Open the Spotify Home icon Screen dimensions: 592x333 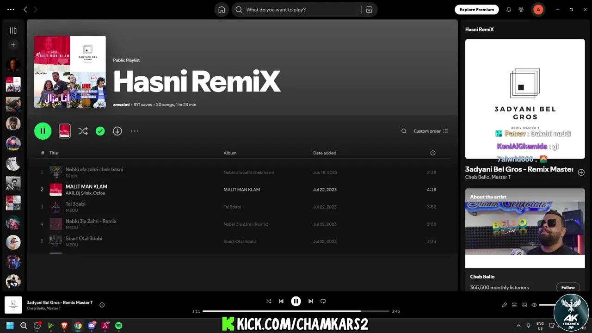click(x=222, y=10)
